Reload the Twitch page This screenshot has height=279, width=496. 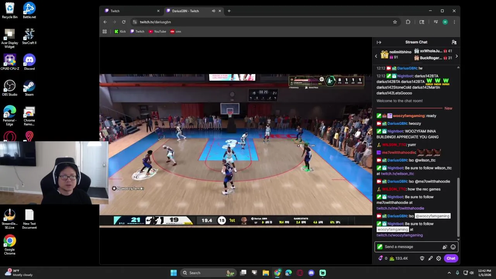click(124, 22)
